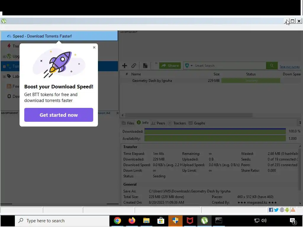
Task: Sort torrents by Status column
Action: (x=251, y=74)
